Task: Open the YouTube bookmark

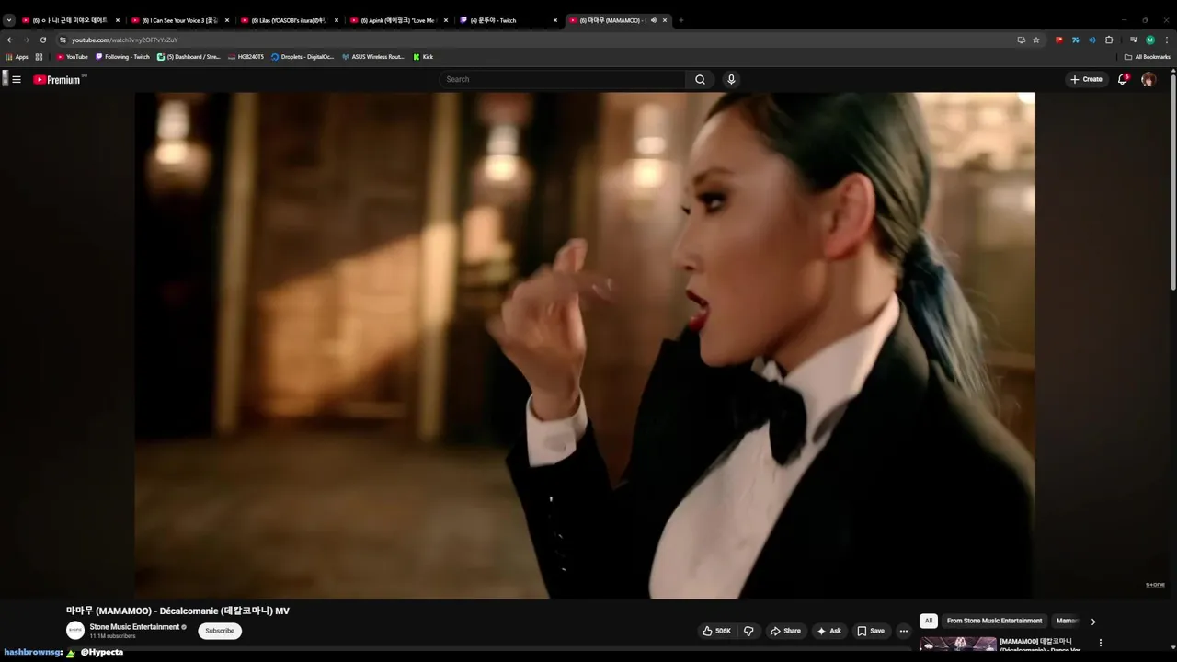Action: (73, 57)
